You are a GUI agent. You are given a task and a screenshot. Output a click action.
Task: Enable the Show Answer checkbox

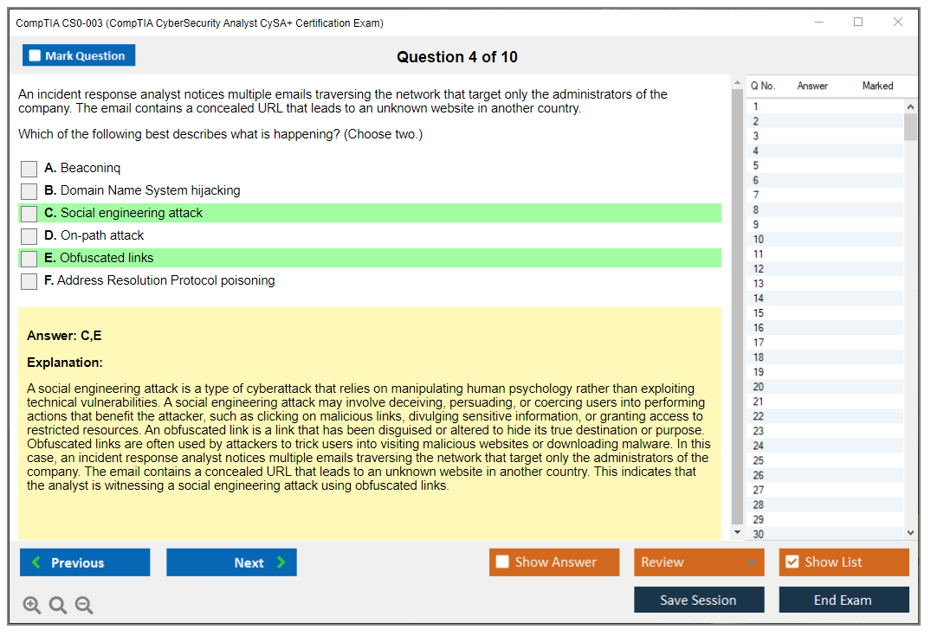point(502,562)
